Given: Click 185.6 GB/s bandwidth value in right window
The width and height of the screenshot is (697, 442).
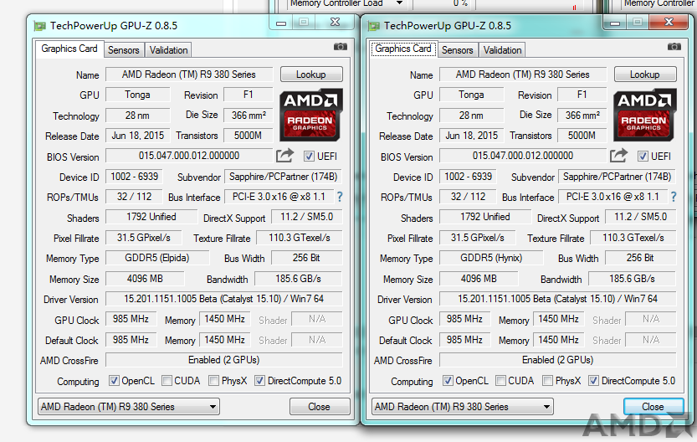Looking at the screenshot, I should 632,279.
